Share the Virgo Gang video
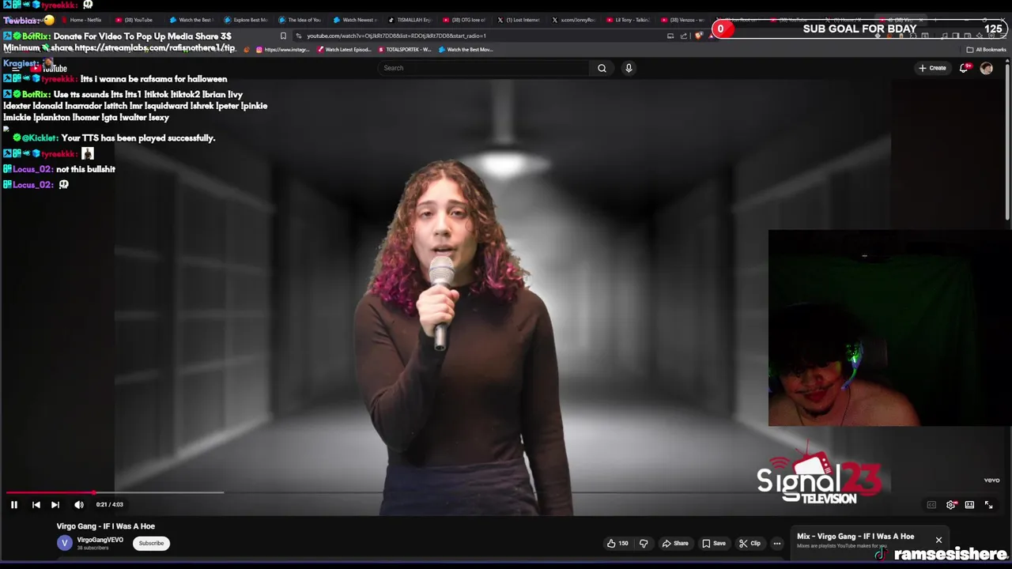Image resolution: width=1012 pixels, height=569 pixels. (675, 543)
